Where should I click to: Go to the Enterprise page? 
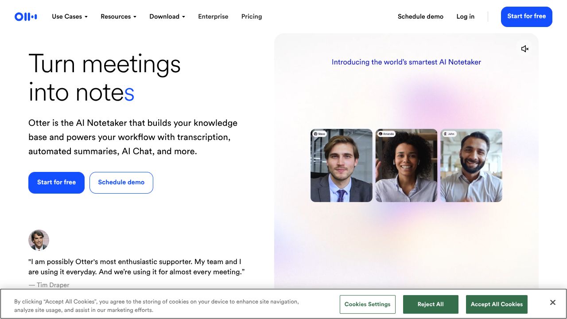(x=213, y=17)
